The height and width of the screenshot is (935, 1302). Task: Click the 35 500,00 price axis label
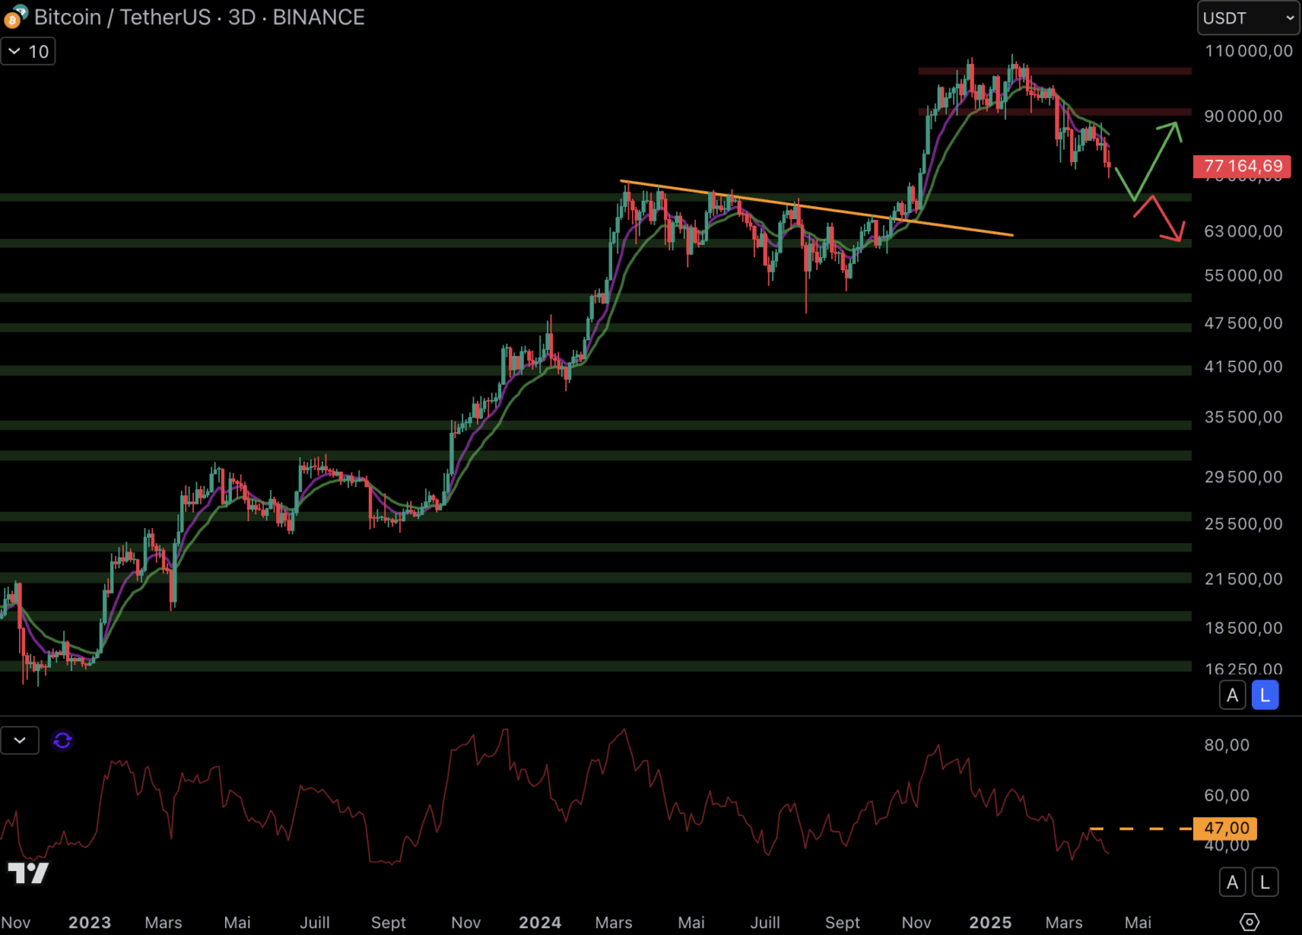point(1243,417)
